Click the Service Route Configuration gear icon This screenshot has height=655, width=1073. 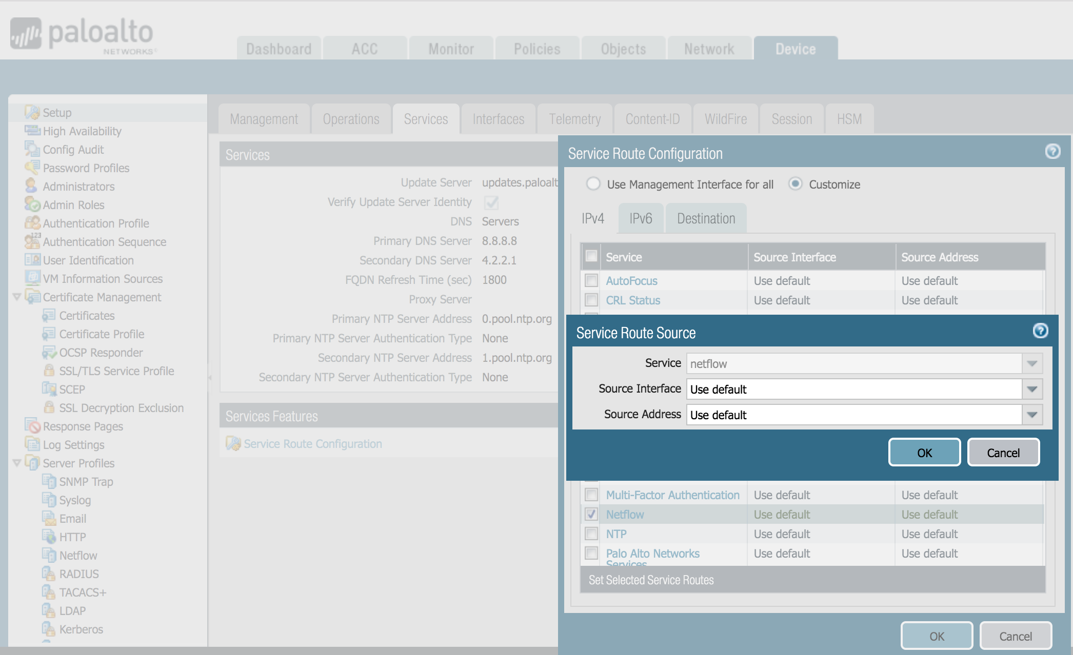coord(233,444)
